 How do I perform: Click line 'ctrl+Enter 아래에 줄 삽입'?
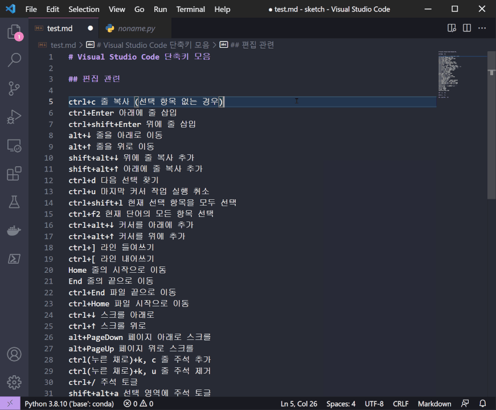123,113
